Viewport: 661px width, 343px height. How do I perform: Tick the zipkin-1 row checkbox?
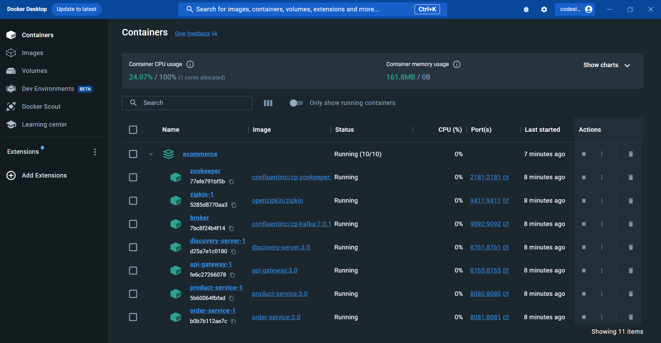click(133, 201)
